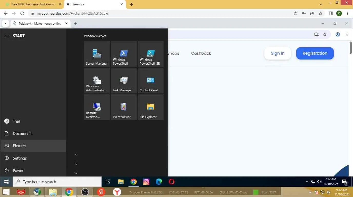This screenshot has height=197, width=353.
Task: Close the Paidwork tab
Action: click(66, 23)
